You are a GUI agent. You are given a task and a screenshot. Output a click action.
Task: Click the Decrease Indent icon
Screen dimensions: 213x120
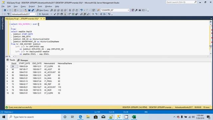[x=101, y=14]
